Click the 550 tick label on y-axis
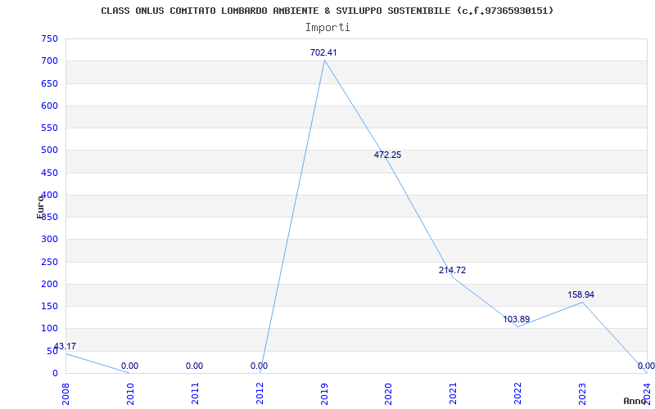The height and width of the screenshot is (409, 655). (x=49, y=128)
